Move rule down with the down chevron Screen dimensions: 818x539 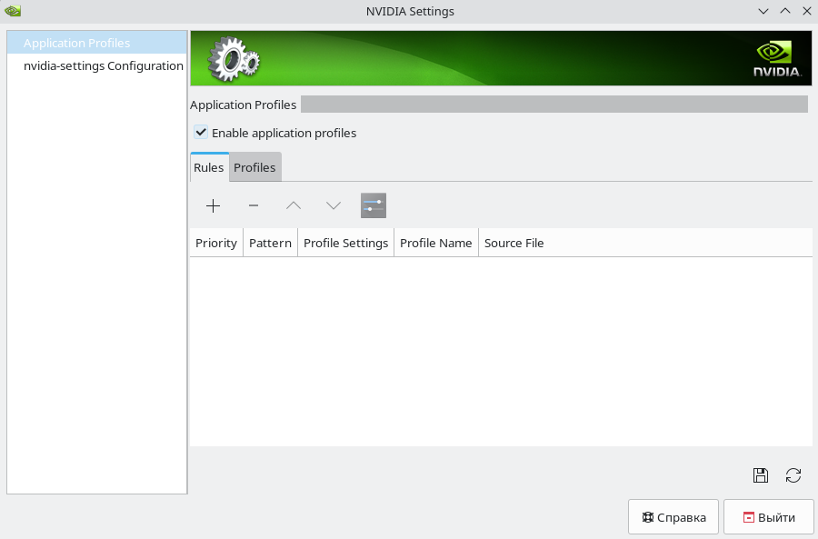334,205
